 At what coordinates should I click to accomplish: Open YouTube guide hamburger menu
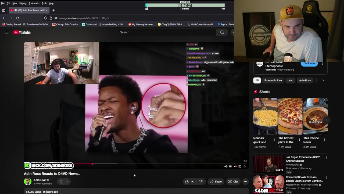7,32
